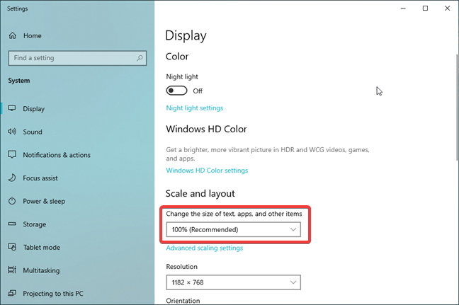Click the 'Color' section heading
Image resolution: width=459 pixels, height=305 pixels.
coord(177,57)
